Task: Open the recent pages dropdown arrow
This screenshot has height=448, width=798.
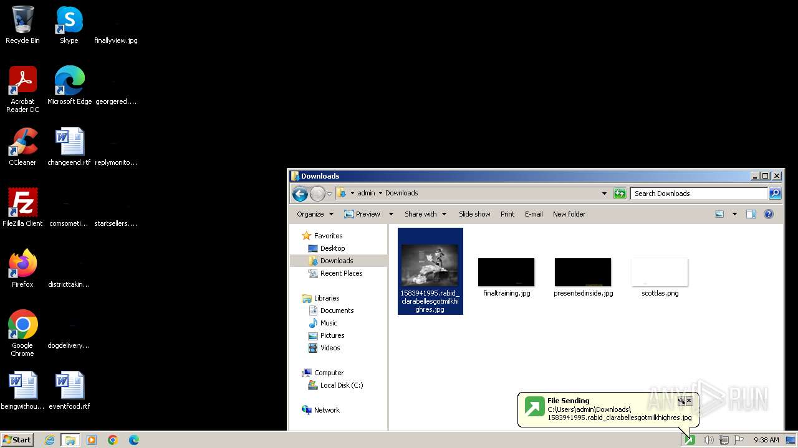Action: coord(329,194)
